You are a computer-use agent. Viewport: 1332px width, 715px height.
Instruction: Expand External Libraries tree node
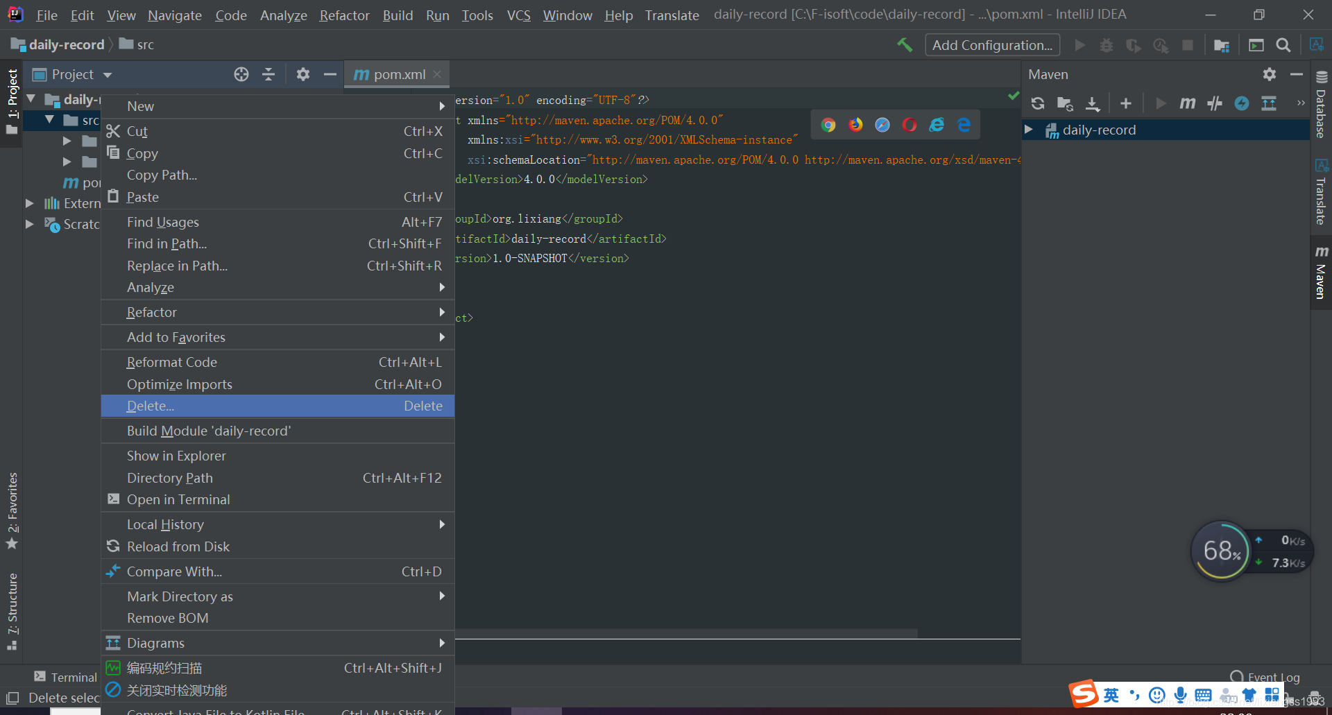[x=29, y=203]
